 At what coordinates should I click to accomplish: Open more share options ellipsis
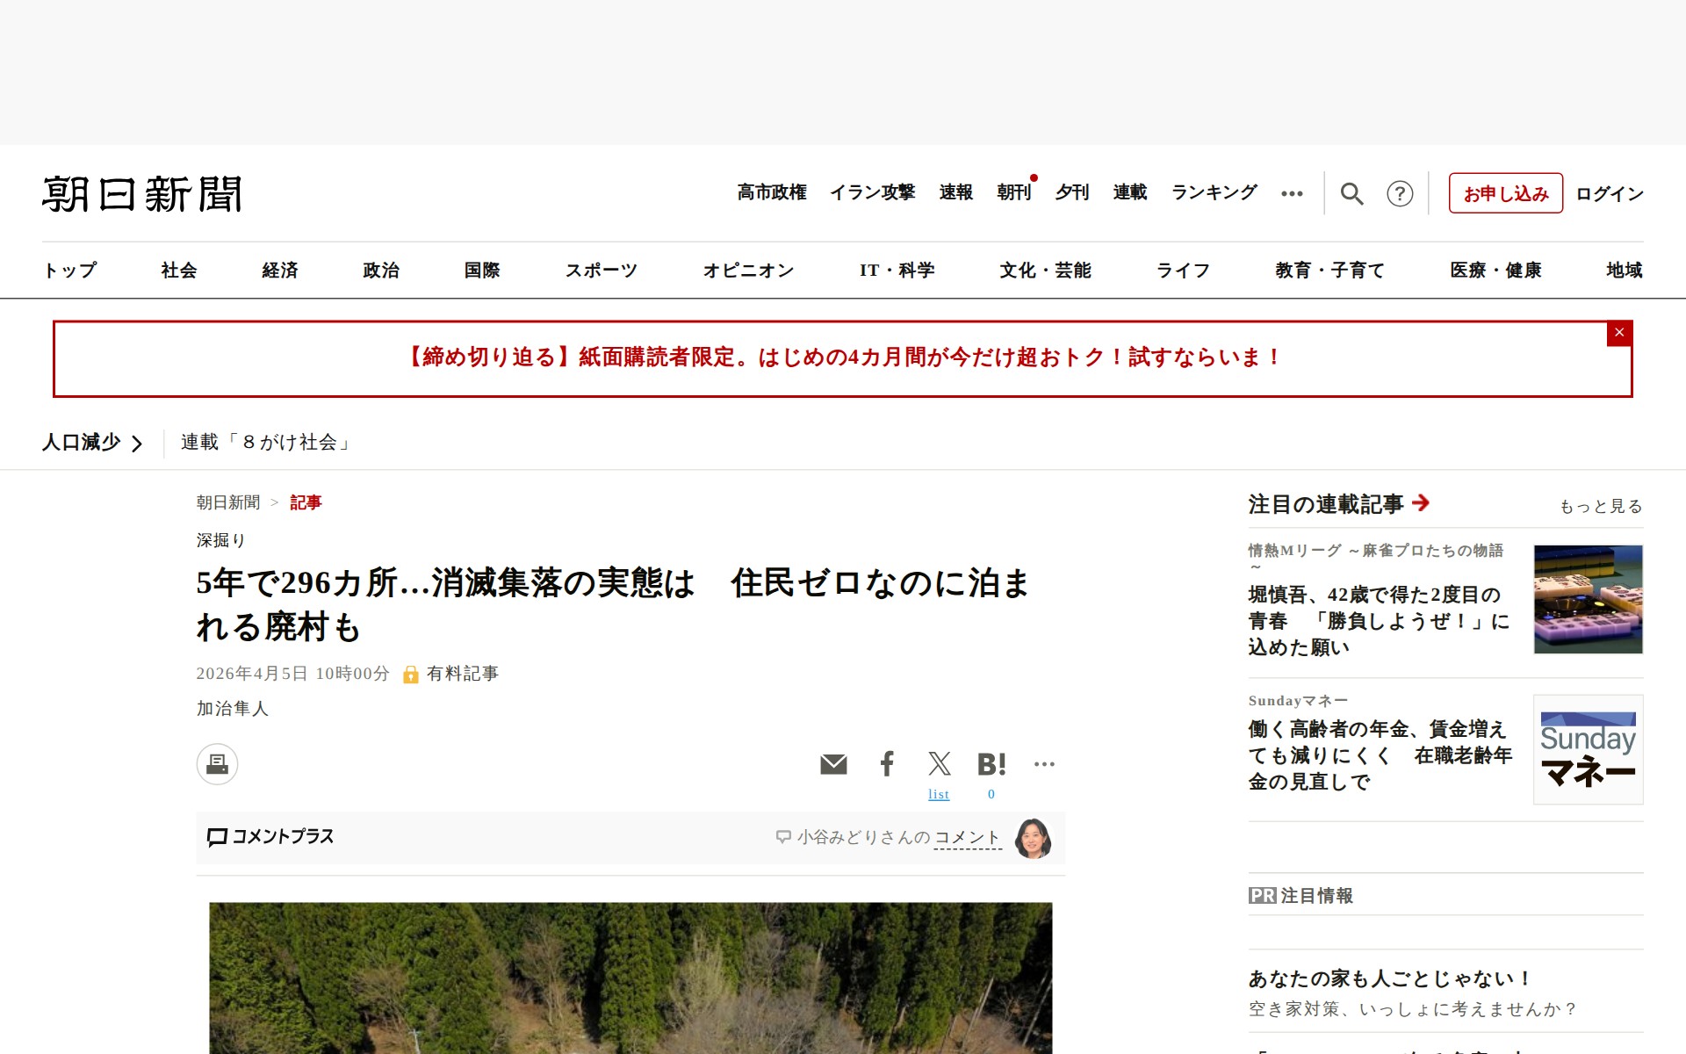click(1044, 764)
